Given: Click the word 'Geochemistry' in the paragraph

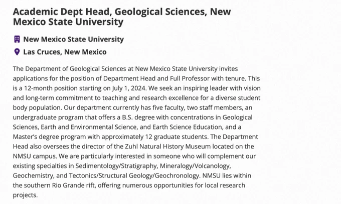Looking at the screenshot, I should pos(33,176).
